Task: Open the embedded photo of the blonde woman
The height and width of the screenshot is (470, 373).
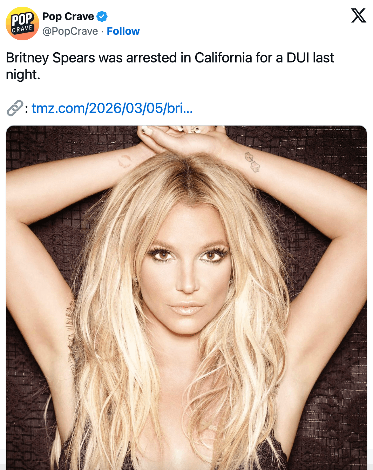Action: [186, 297]
